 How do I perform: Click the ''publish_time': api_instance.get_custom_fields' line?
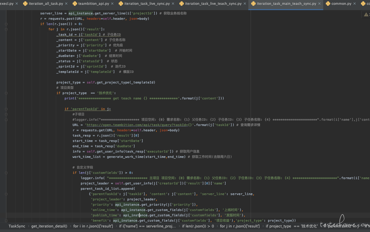[168, 215]
